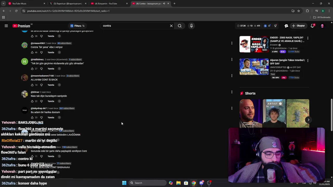Visit the Erosenn channel link
The image size is (333, 187).
(274, 45)
